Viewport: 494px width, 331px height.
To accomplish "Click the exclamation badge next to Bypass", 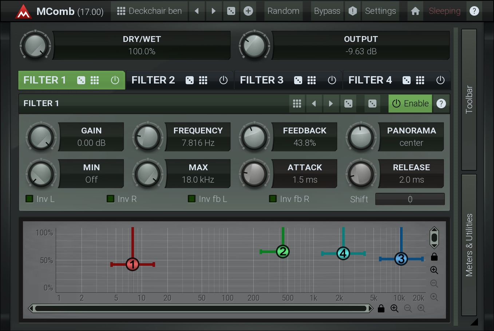I will (x=352, y=11).
